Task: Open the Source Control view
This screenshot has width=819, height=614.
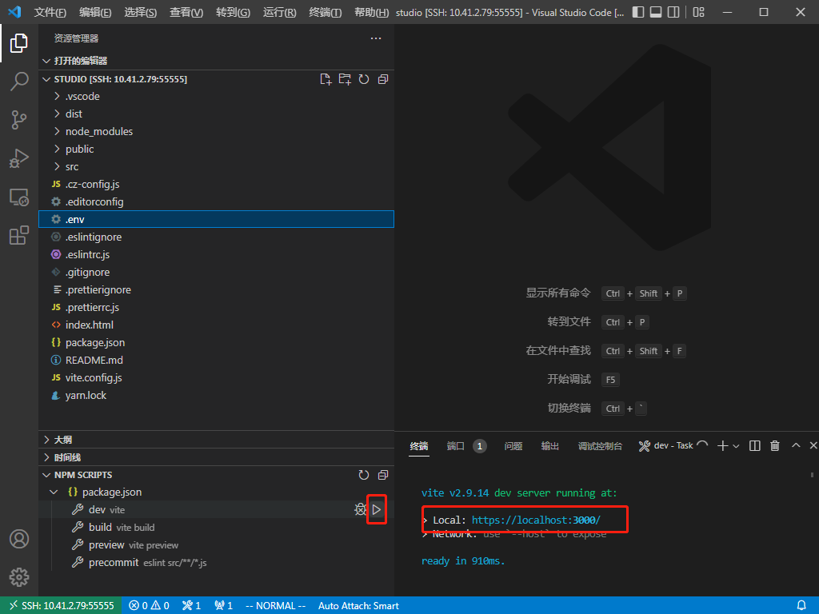Action: point(19,119)
